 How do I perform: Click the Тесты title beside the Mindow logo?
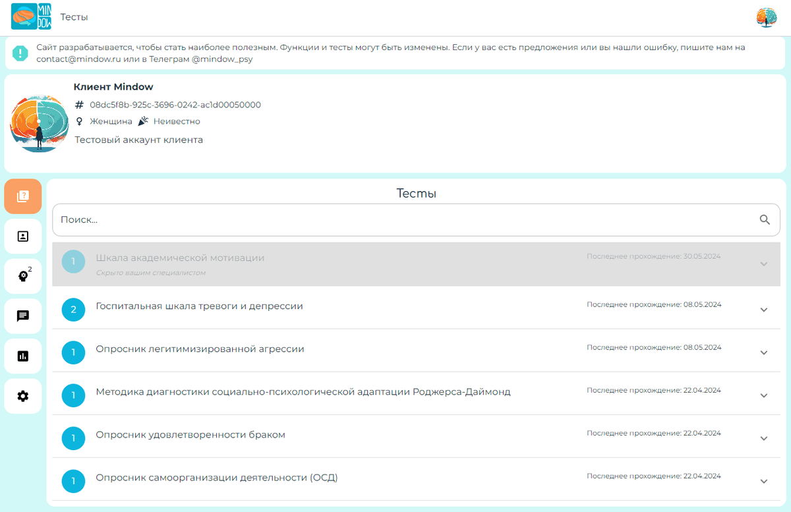point(74,17)
